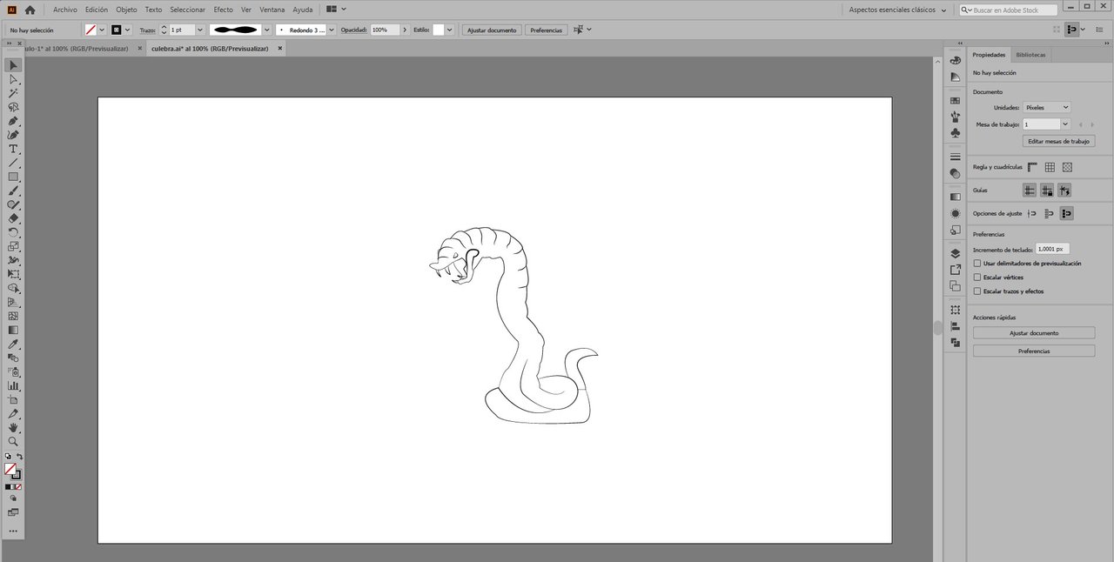Select the Rectangle tool
The image size is (1114, 562).
(13, 177)
